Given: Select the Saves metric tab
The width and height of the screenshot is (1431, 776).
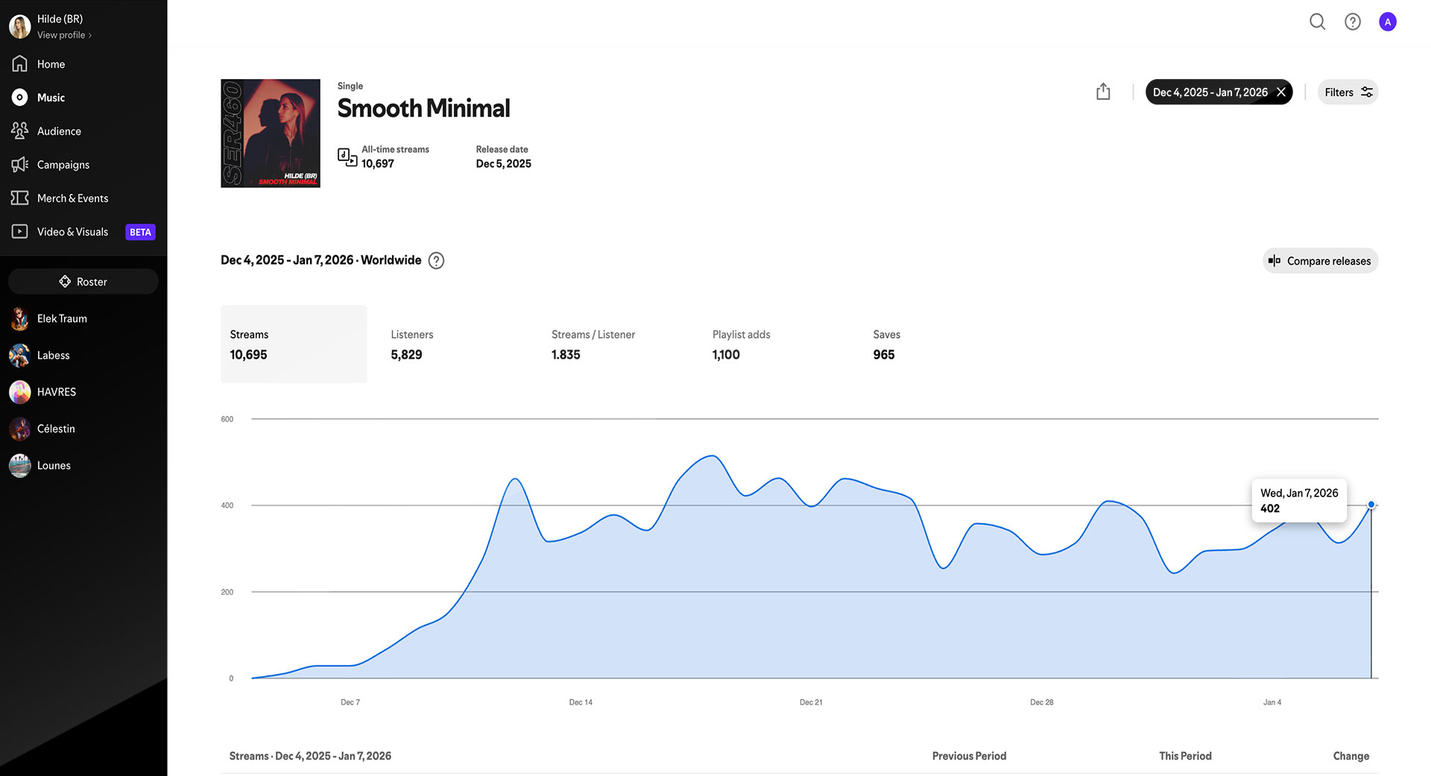Looking at the screenshot, I should [886, 344].
